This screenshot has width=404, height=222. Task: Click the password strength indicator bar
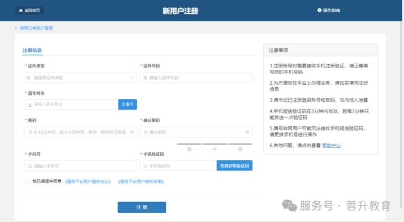(x=215, y=145)
